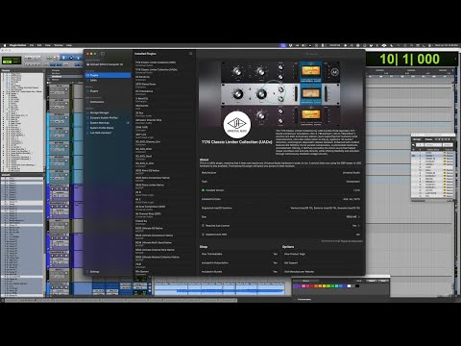Click the info icon beside Requires iLok License
Screen dimensions: 461x346
tap(203, 226)
